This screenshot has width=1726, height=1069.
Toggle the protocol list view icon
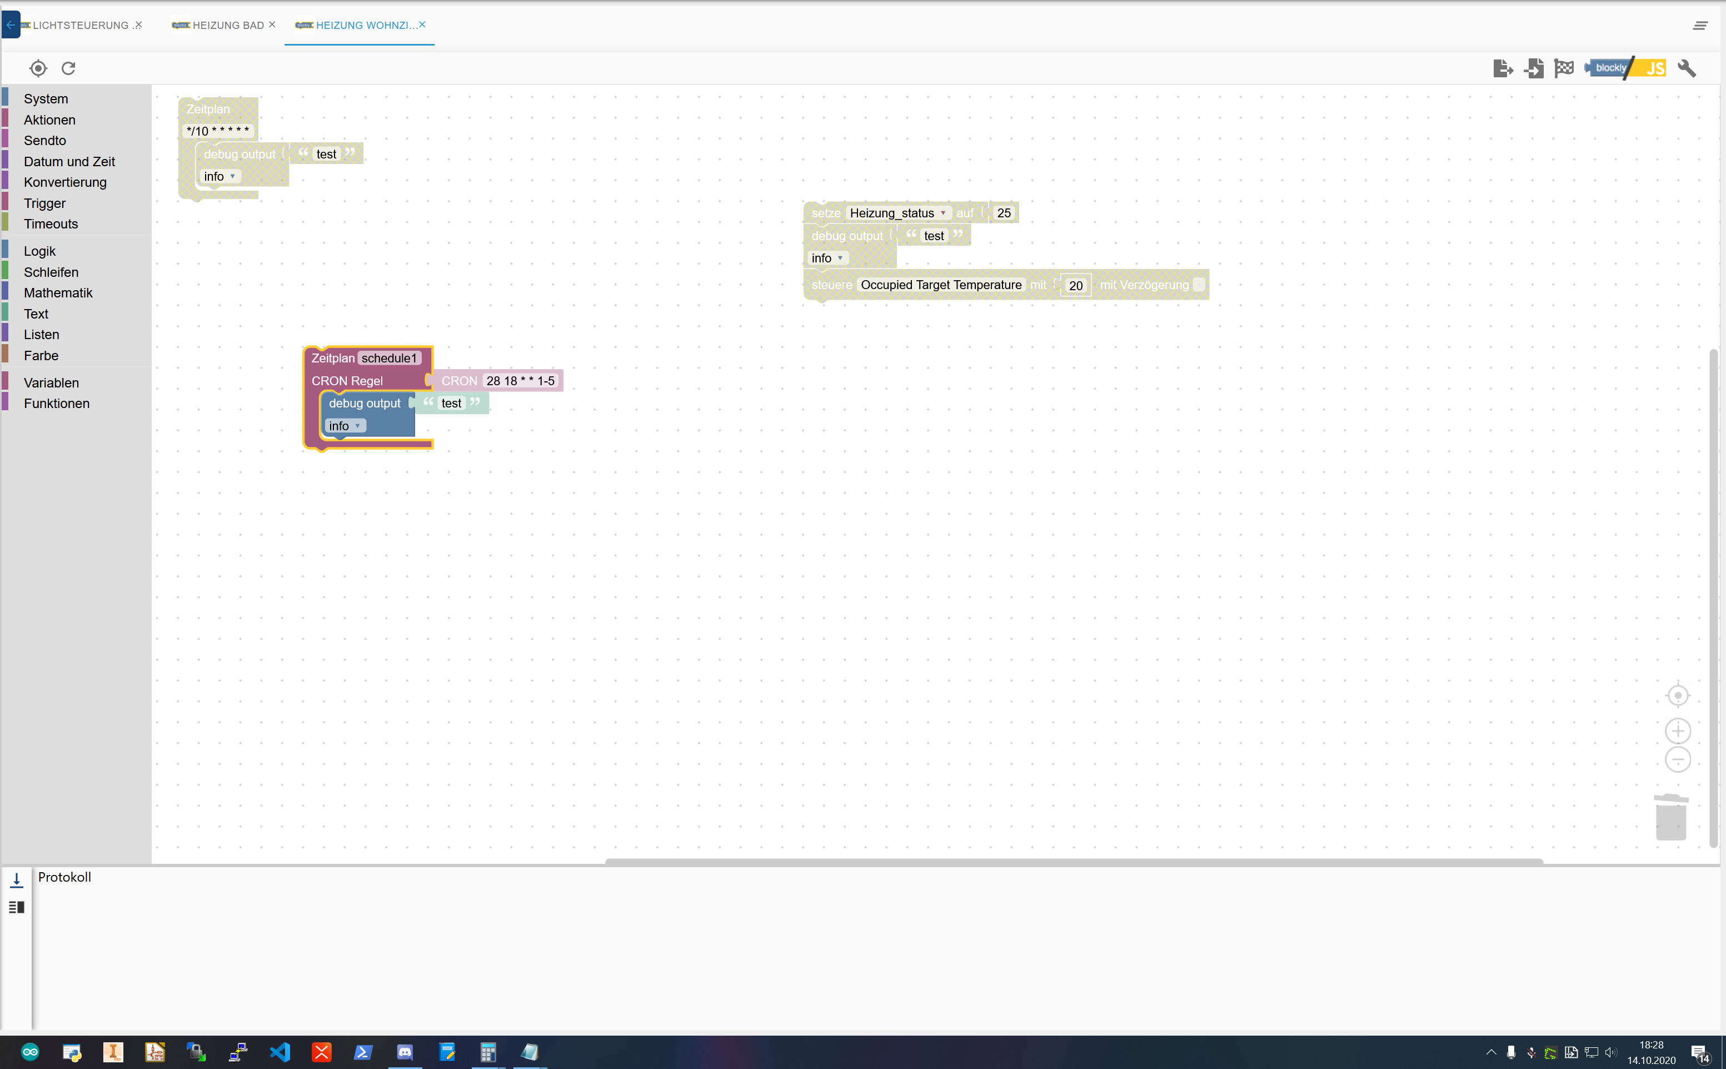[17, 907]
